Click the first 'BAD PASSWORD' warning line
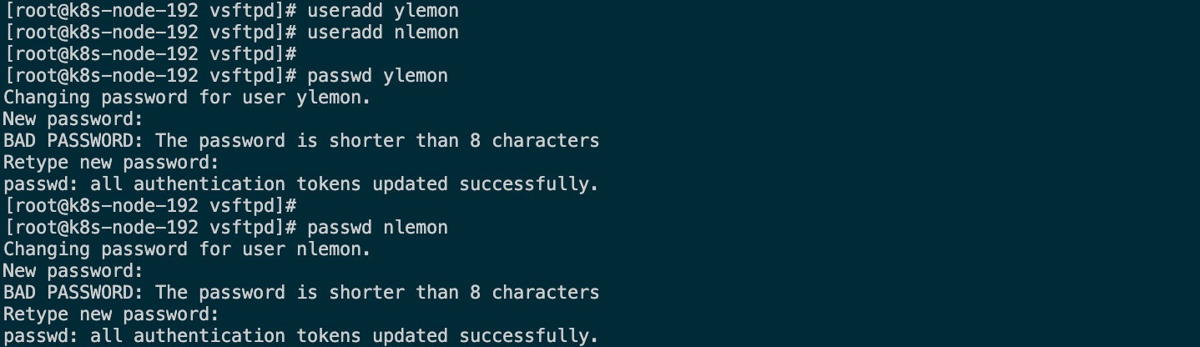 (x=301, y=141)
